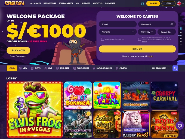Check the Receive Email Promos box
Image resolution: width=185 pixels, height=139 pixels.
click(103, 39)
